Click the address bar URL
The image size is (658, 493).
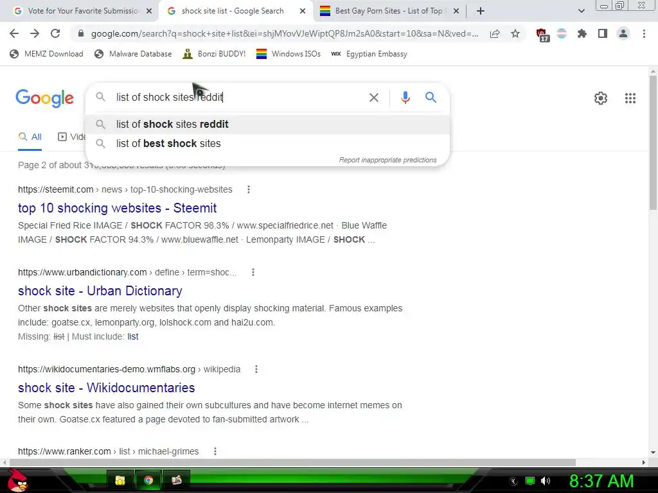click(285, 33)
